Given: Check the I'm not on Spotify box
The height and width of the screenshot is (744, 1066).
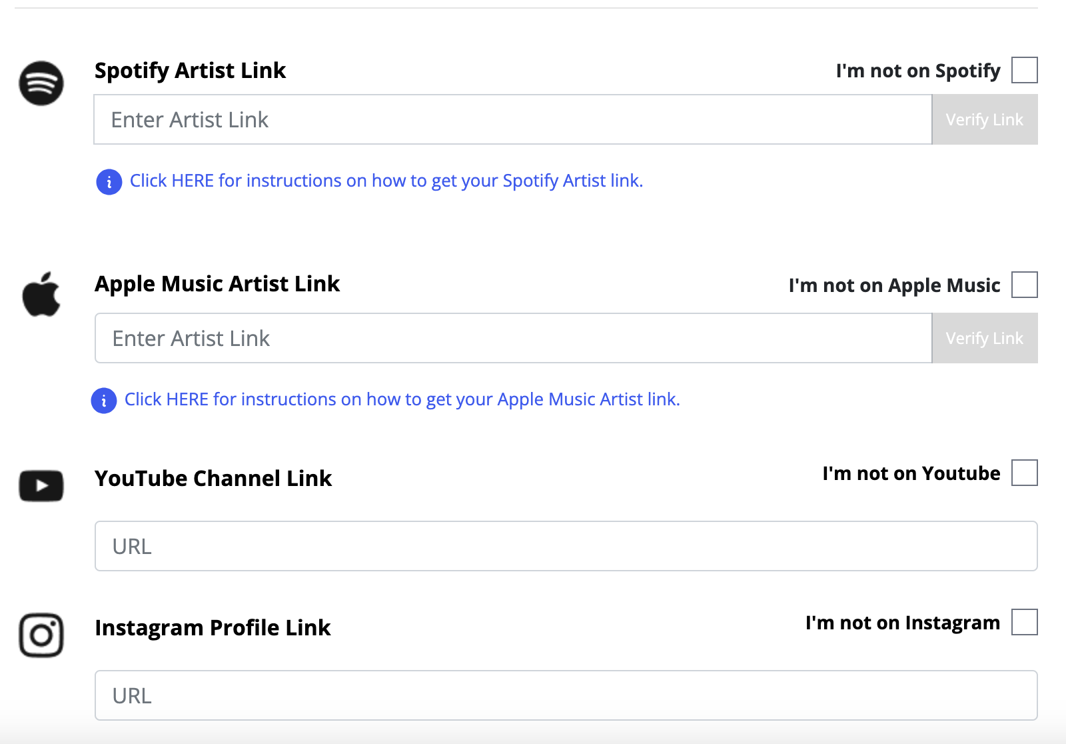Looking at the screenshot, I should (1025, 70).
